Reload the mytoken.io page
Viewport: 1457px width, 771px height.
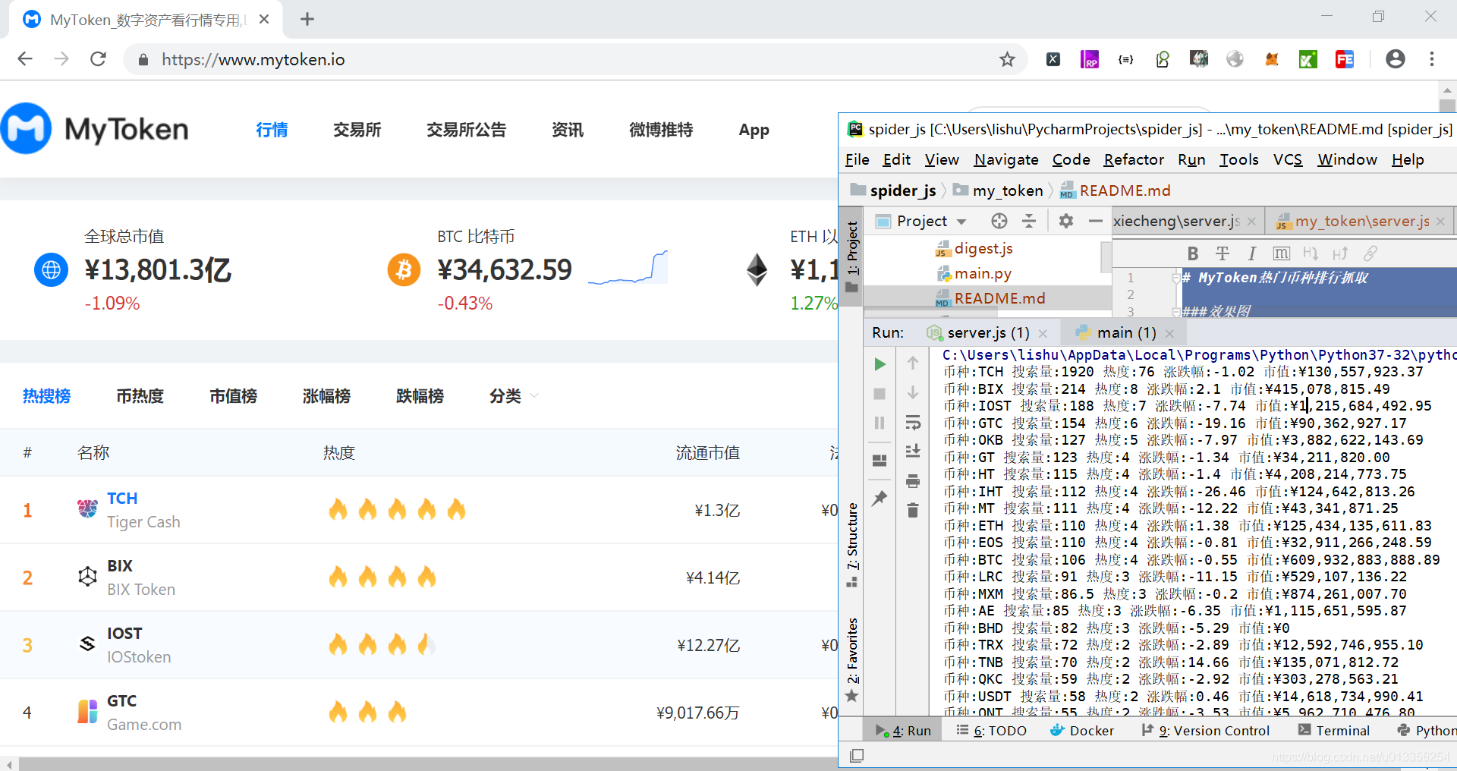(98, 59)
